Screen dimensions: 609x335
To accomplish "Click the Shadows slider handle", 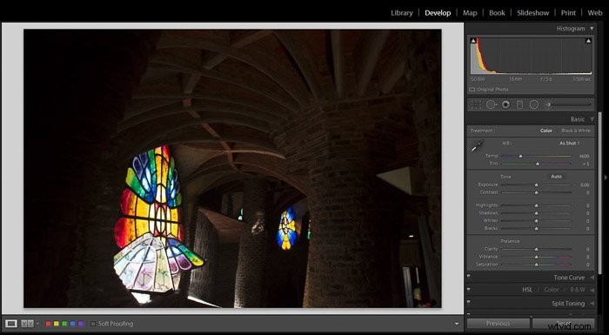I will click(x=537, y=213).
